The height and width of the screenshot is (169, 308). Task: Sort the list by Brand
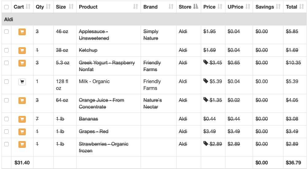click(158, 7)
